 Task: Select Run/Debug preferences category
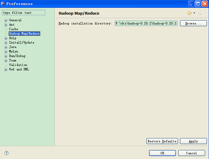coord(17,56)
